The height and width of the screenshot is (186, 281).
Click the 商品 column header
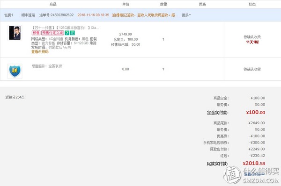click(x=53, y=4)
